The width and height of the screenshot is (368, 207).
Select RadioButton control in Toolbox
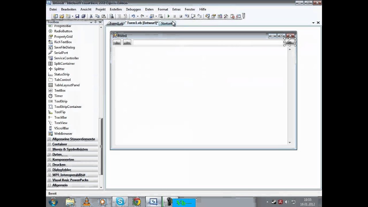(x=63, y=31)
